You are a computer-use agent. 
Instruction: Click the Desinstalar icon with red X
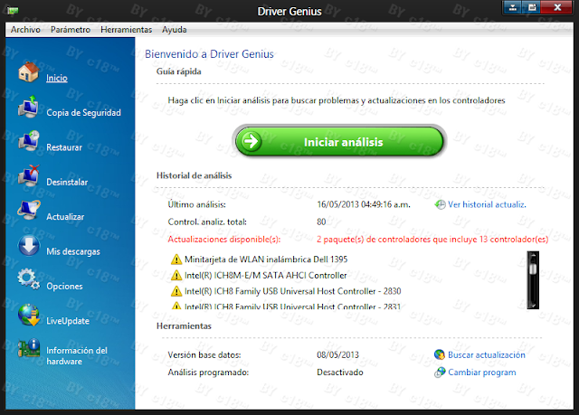(28, 176)
